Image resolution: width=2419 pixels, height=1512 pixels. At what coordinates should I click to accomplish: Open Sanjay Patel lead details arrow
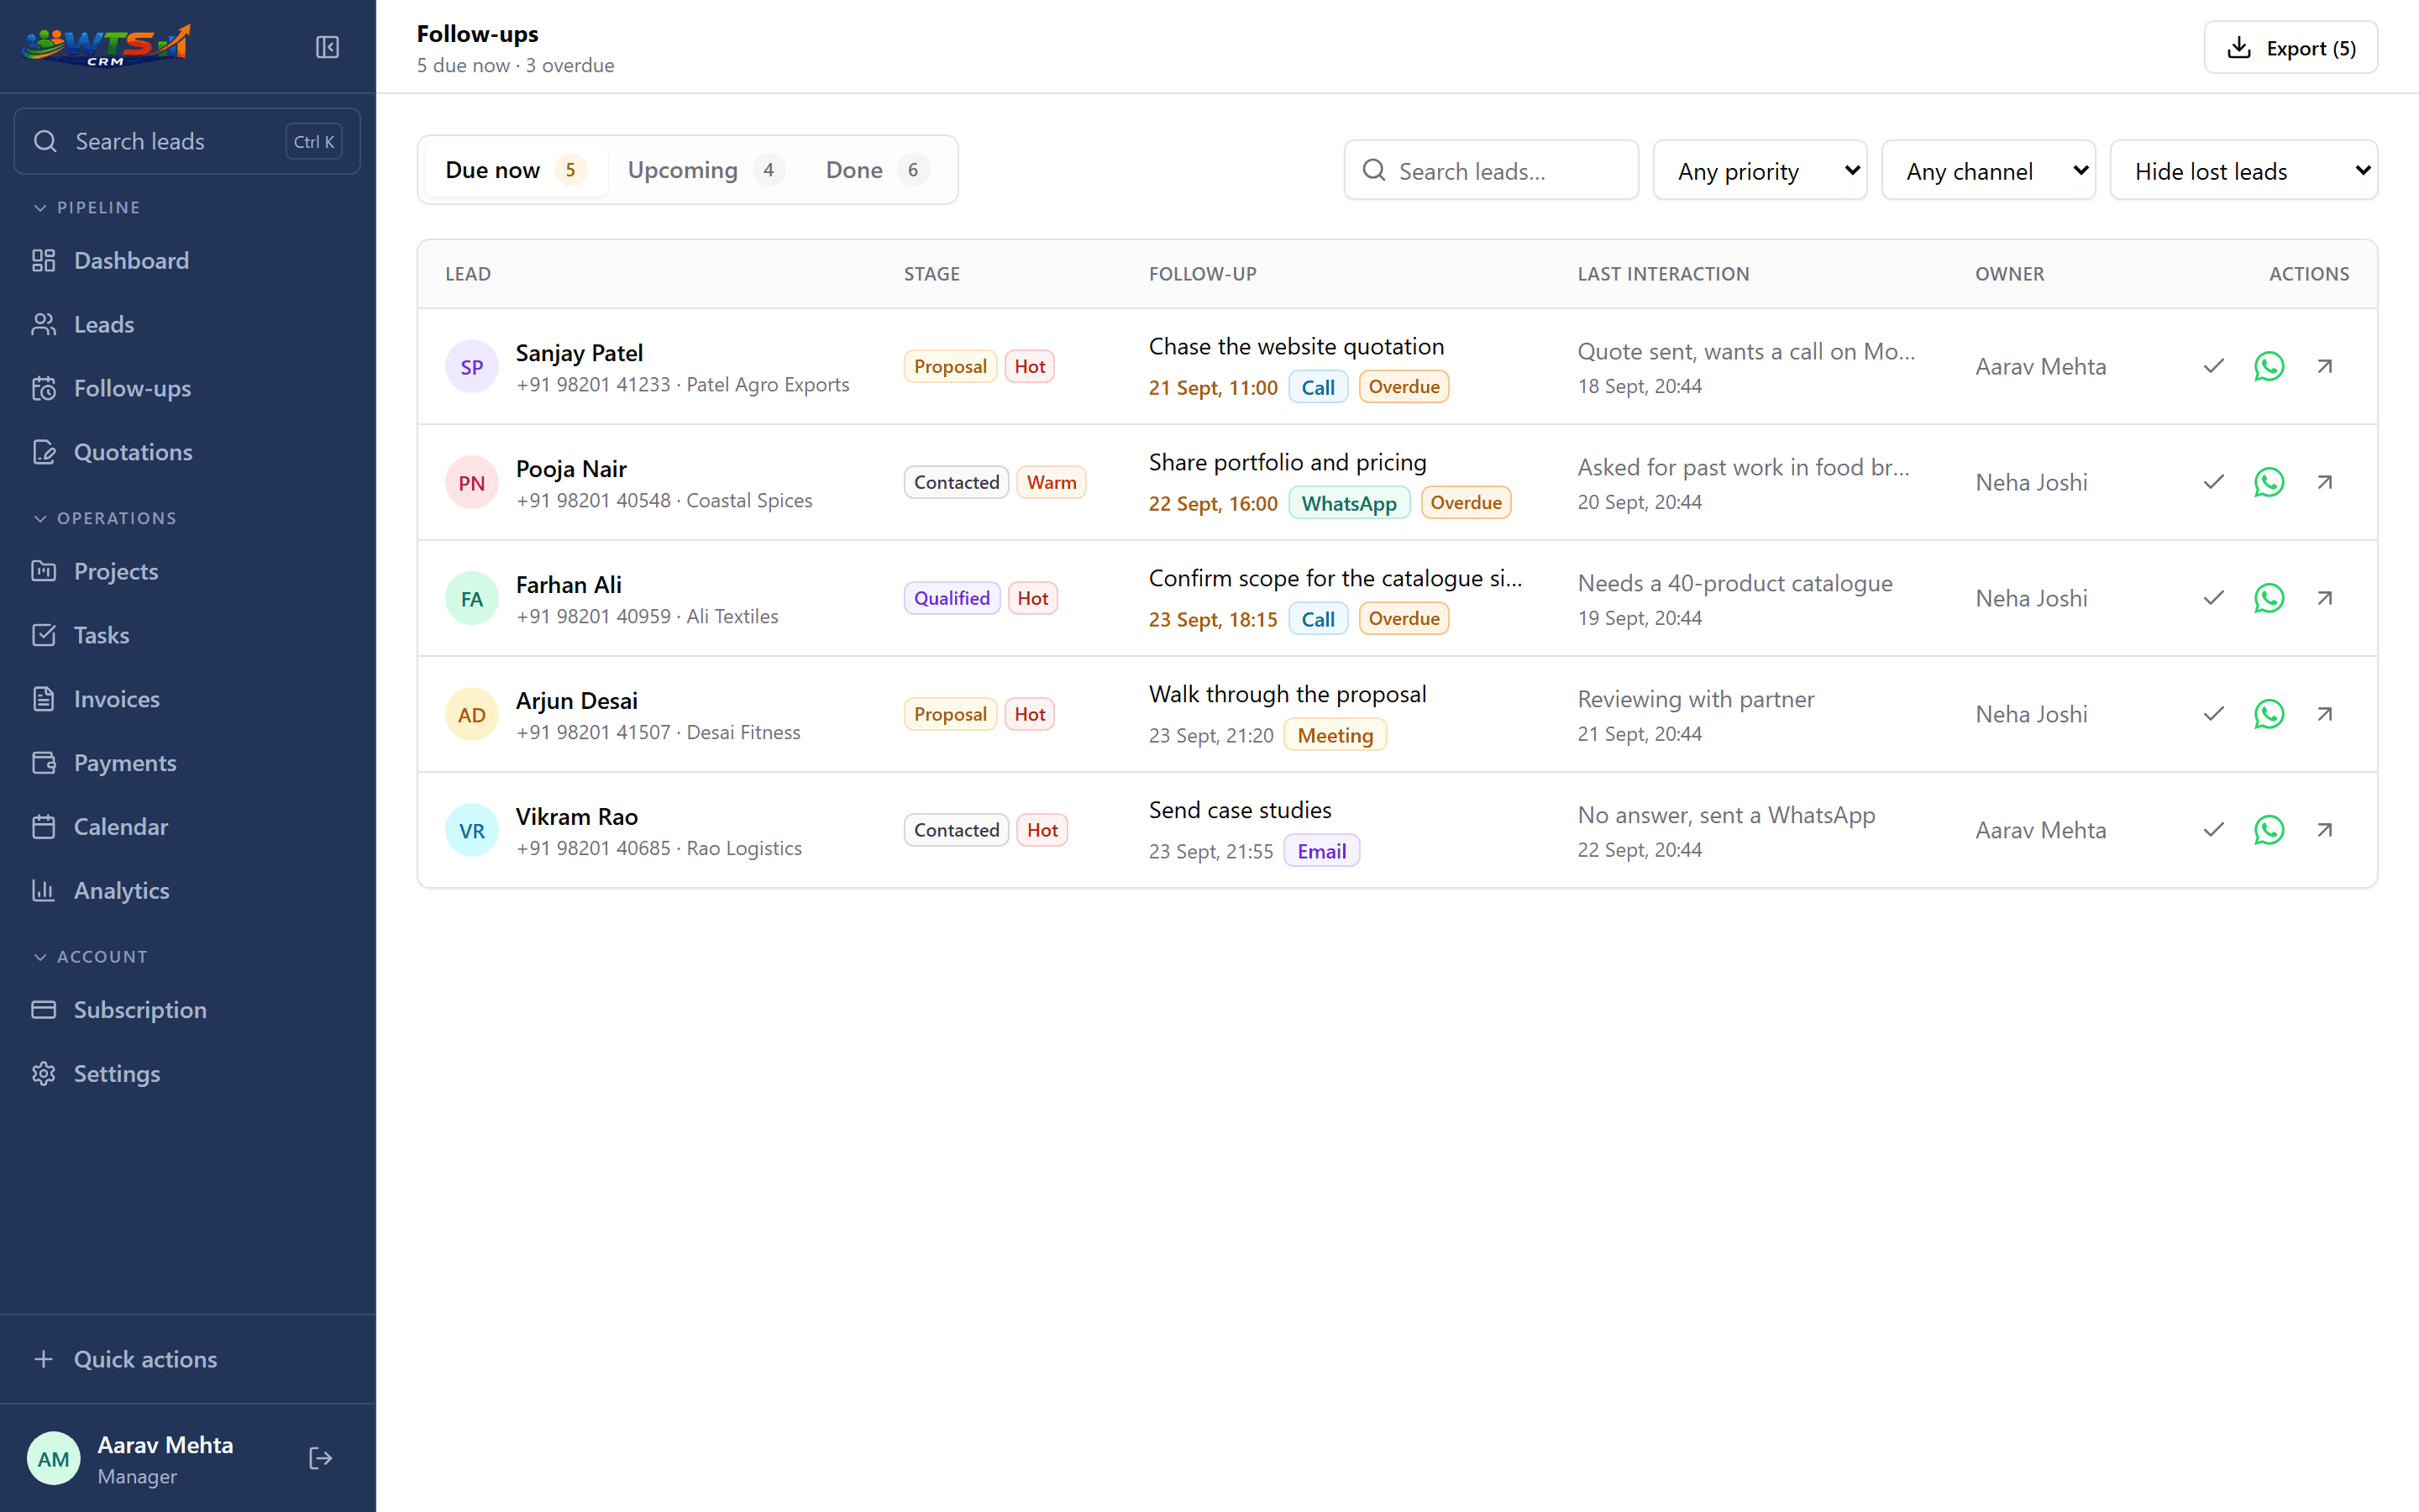[x=2325, y=366]
